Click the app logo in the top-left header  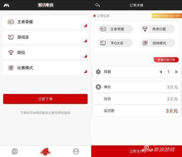point(7,5)
